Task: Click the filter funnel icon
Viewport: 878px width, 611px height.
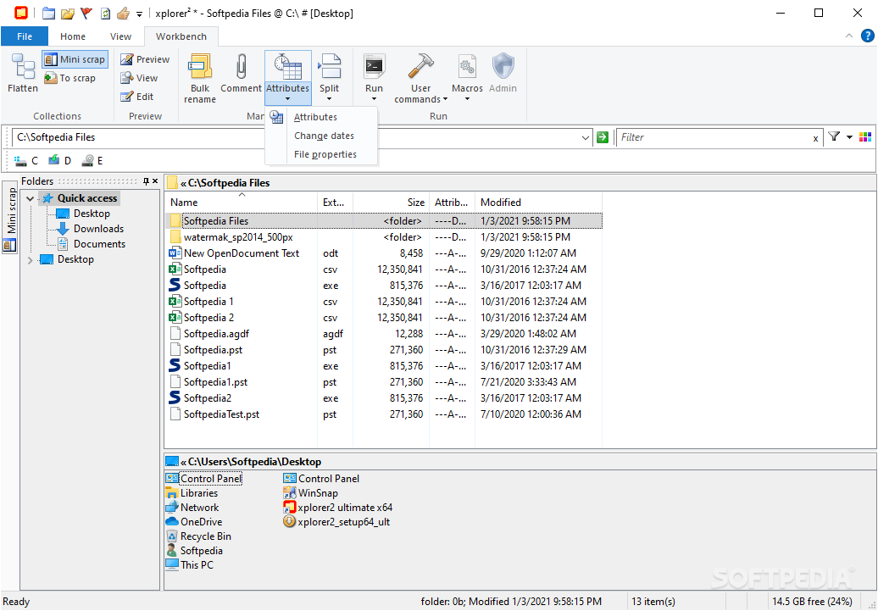Action: point(834,136)
